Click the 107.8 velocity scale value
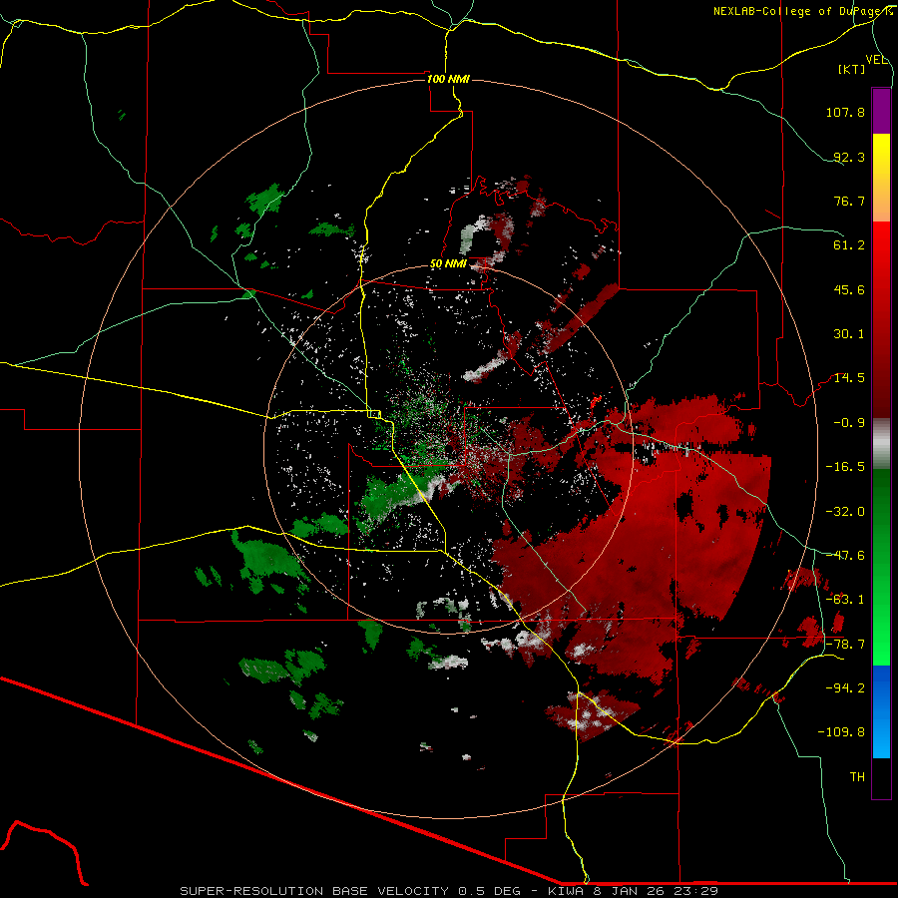 pyautogui.click(x=845, y=112)
